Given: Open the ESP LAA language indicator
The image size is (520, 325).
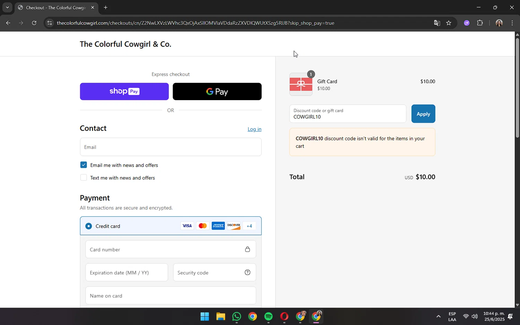Looking at the screenshot, I should pyautogui.click(x=452, y=316).
